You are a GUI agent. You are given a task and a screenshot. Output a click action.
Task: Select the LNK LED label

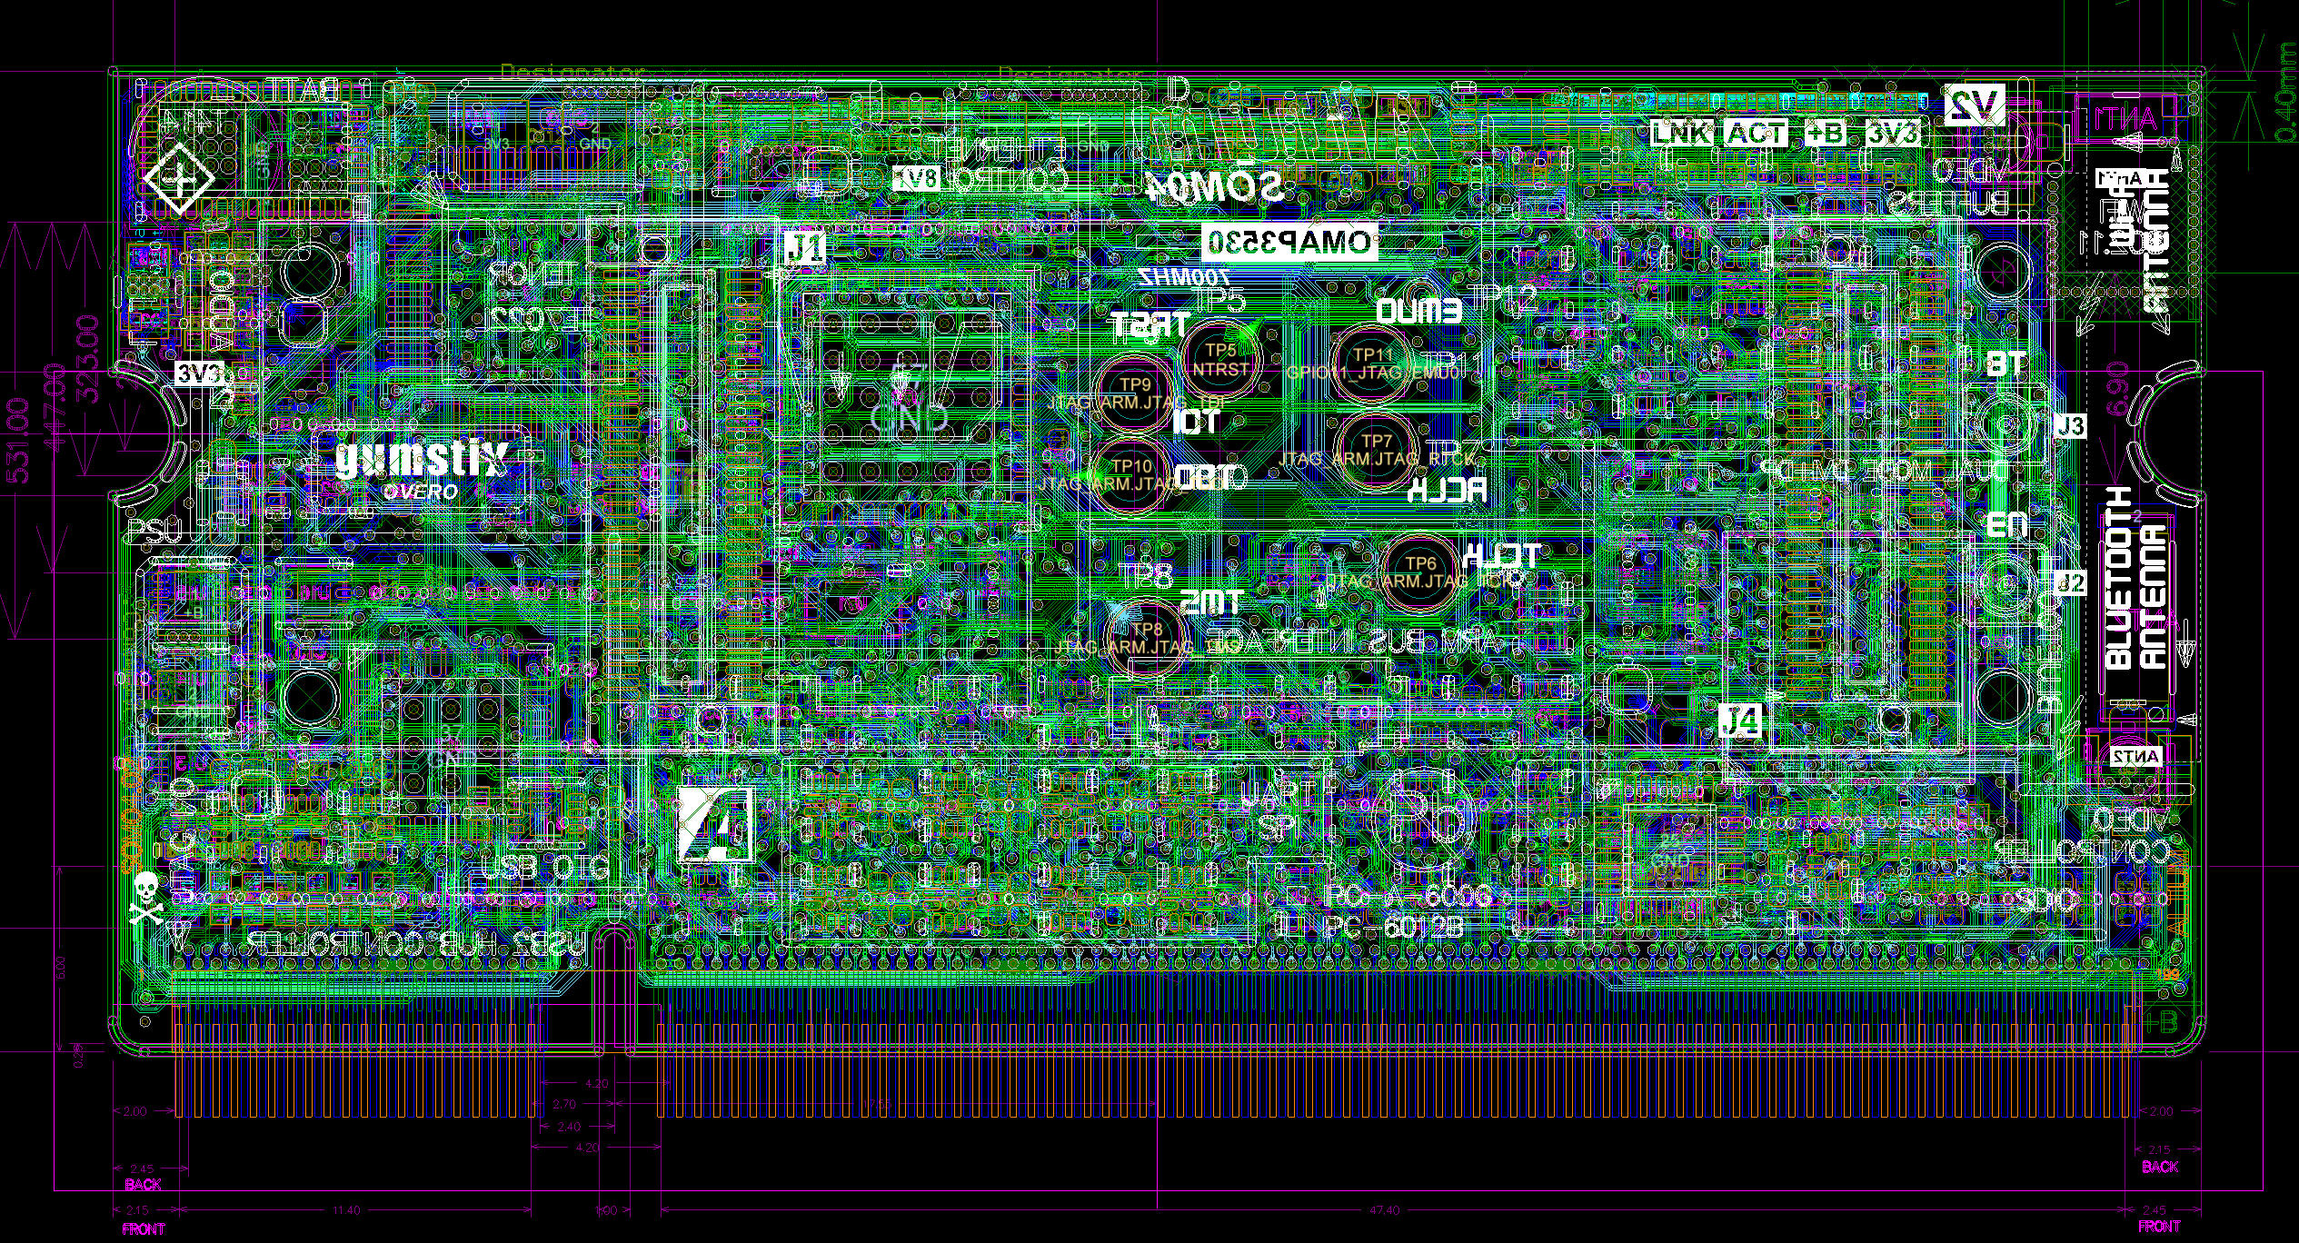(1681, 134)
